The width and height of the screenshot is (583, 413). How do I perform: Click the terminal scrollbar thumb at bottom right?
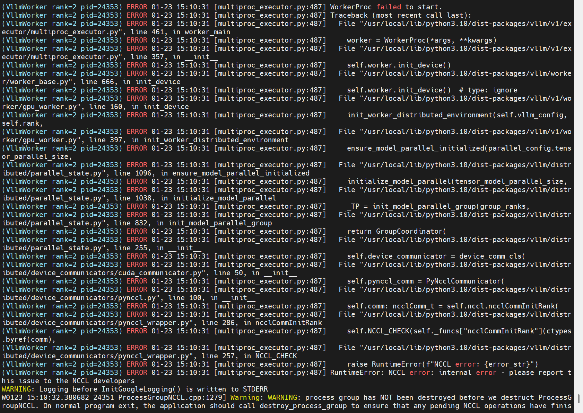pyautogui.click(x=578, y=398)
